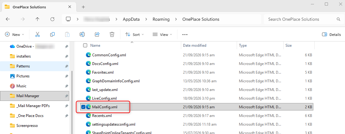Click the navigation pane vertical scrollbar
This screenshot has height=134, width=345.
coord(72,102)
